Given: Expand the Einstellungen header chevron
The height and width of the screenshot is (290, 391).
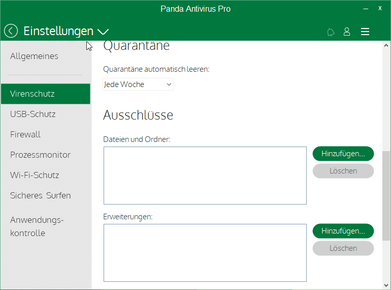Looking at the screenshot, I should tap(103, 32).
